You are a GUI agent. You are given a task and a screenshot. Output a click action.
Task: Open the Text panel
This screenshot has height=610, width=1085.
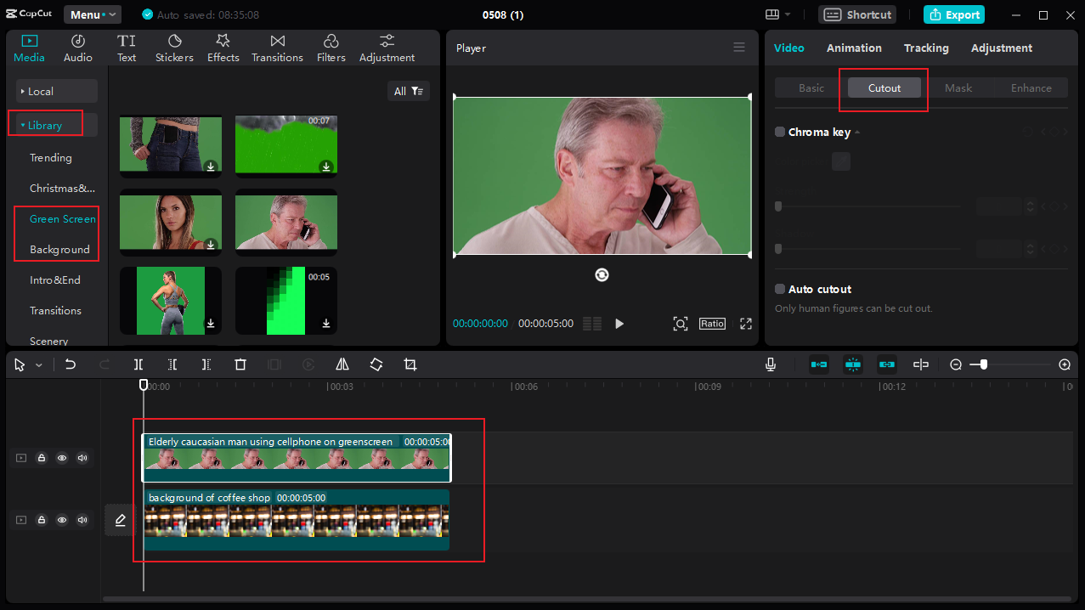coord(127,48)
